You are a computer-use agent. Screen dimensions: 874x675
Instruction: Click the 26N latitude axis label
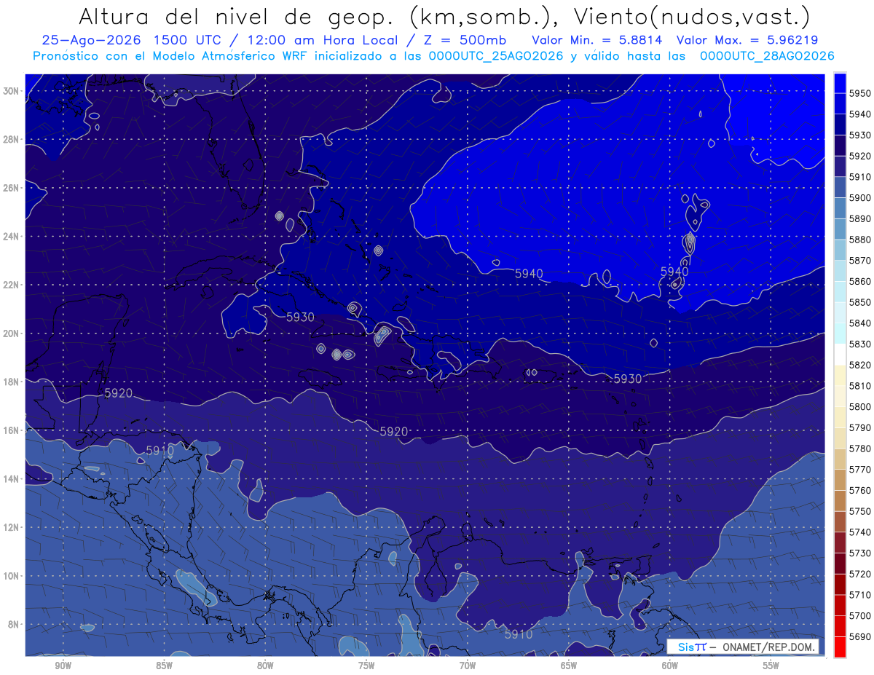point(11,188)
